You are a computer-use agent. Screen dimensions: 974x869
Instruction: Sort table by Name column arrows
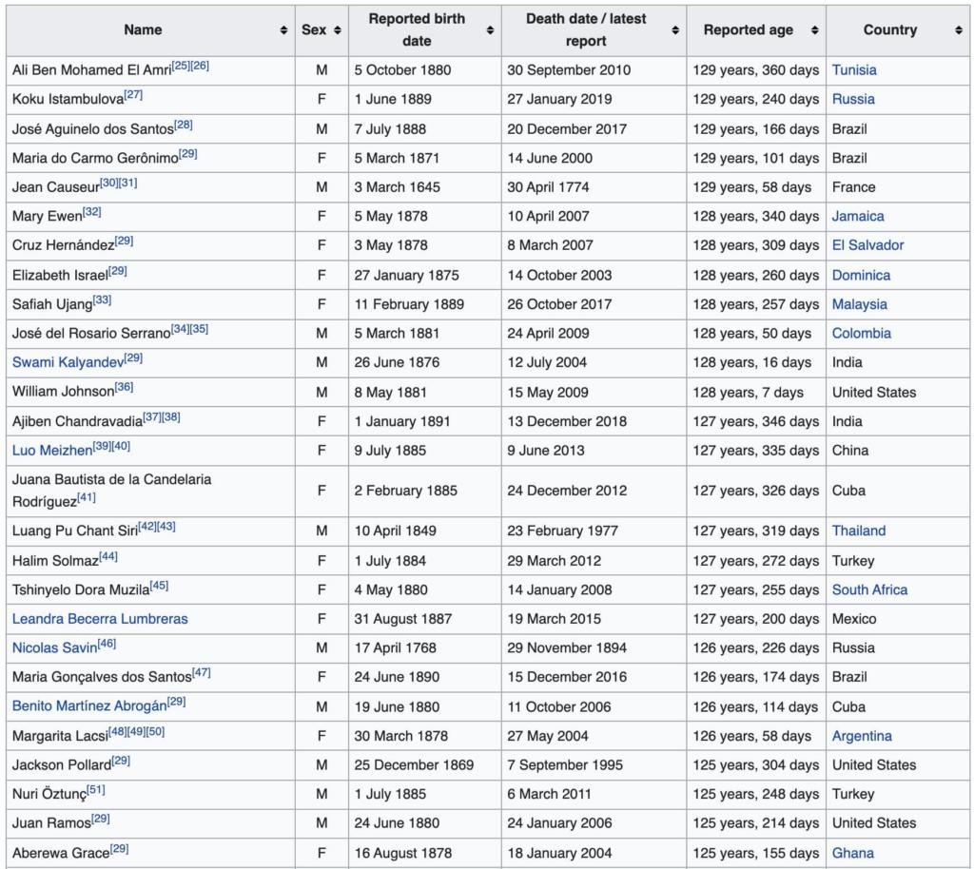(283, 30)
